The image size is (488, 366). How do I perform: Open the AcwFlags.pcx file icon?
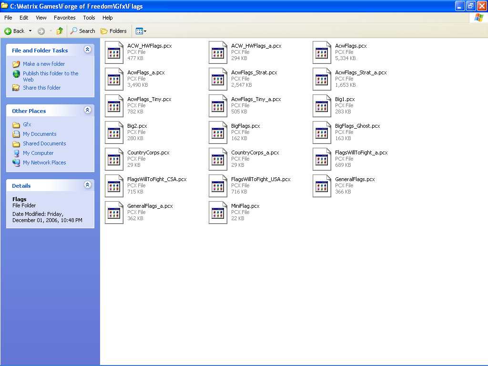point(322,52)
